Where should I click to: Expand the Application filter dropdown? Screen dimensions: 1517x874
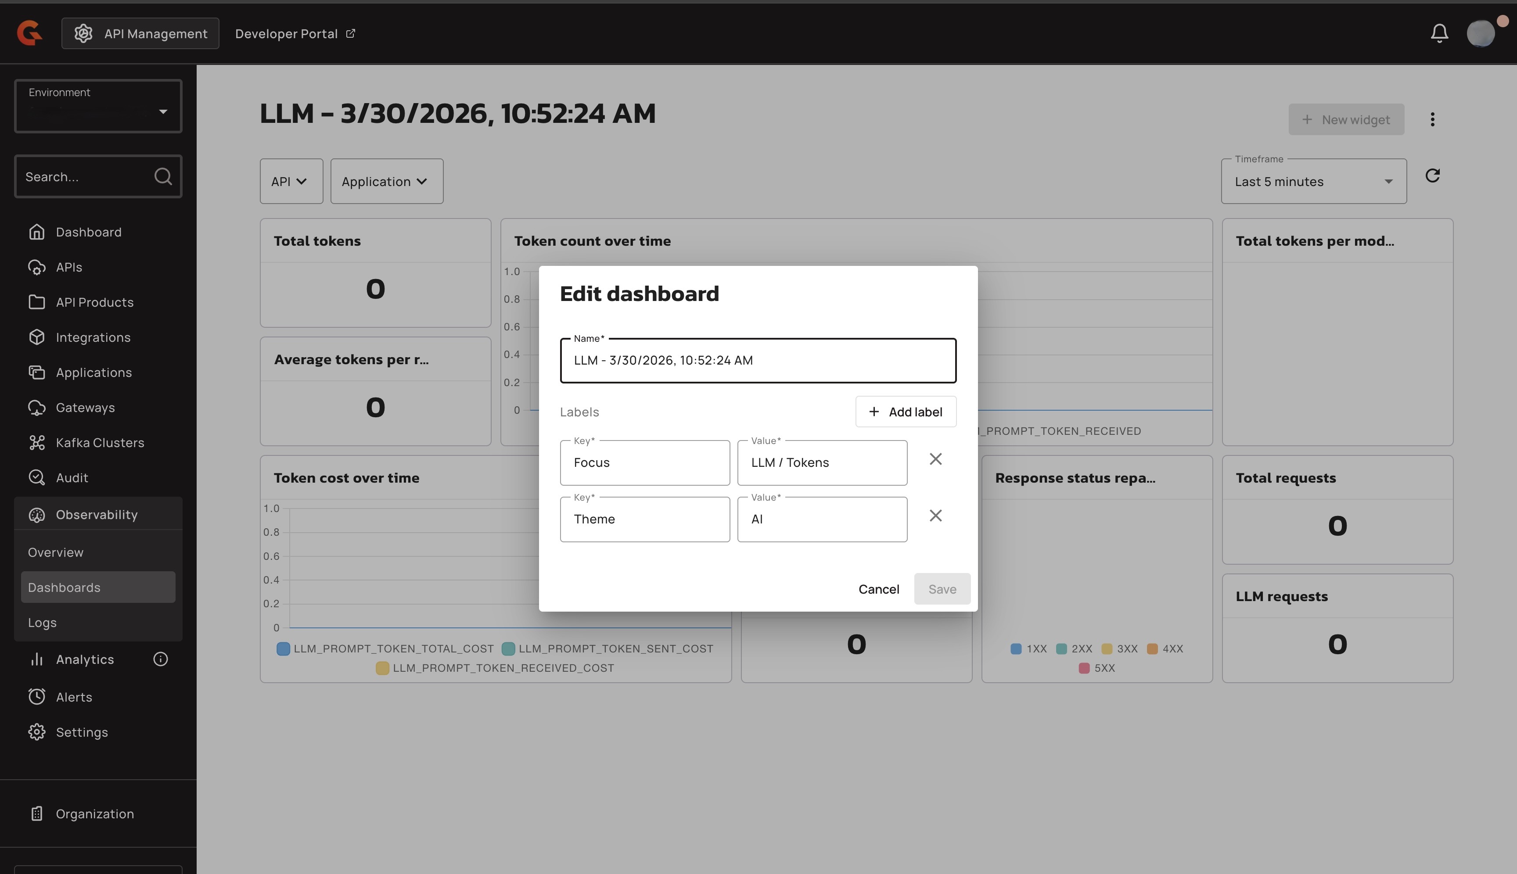click(386, 181)
